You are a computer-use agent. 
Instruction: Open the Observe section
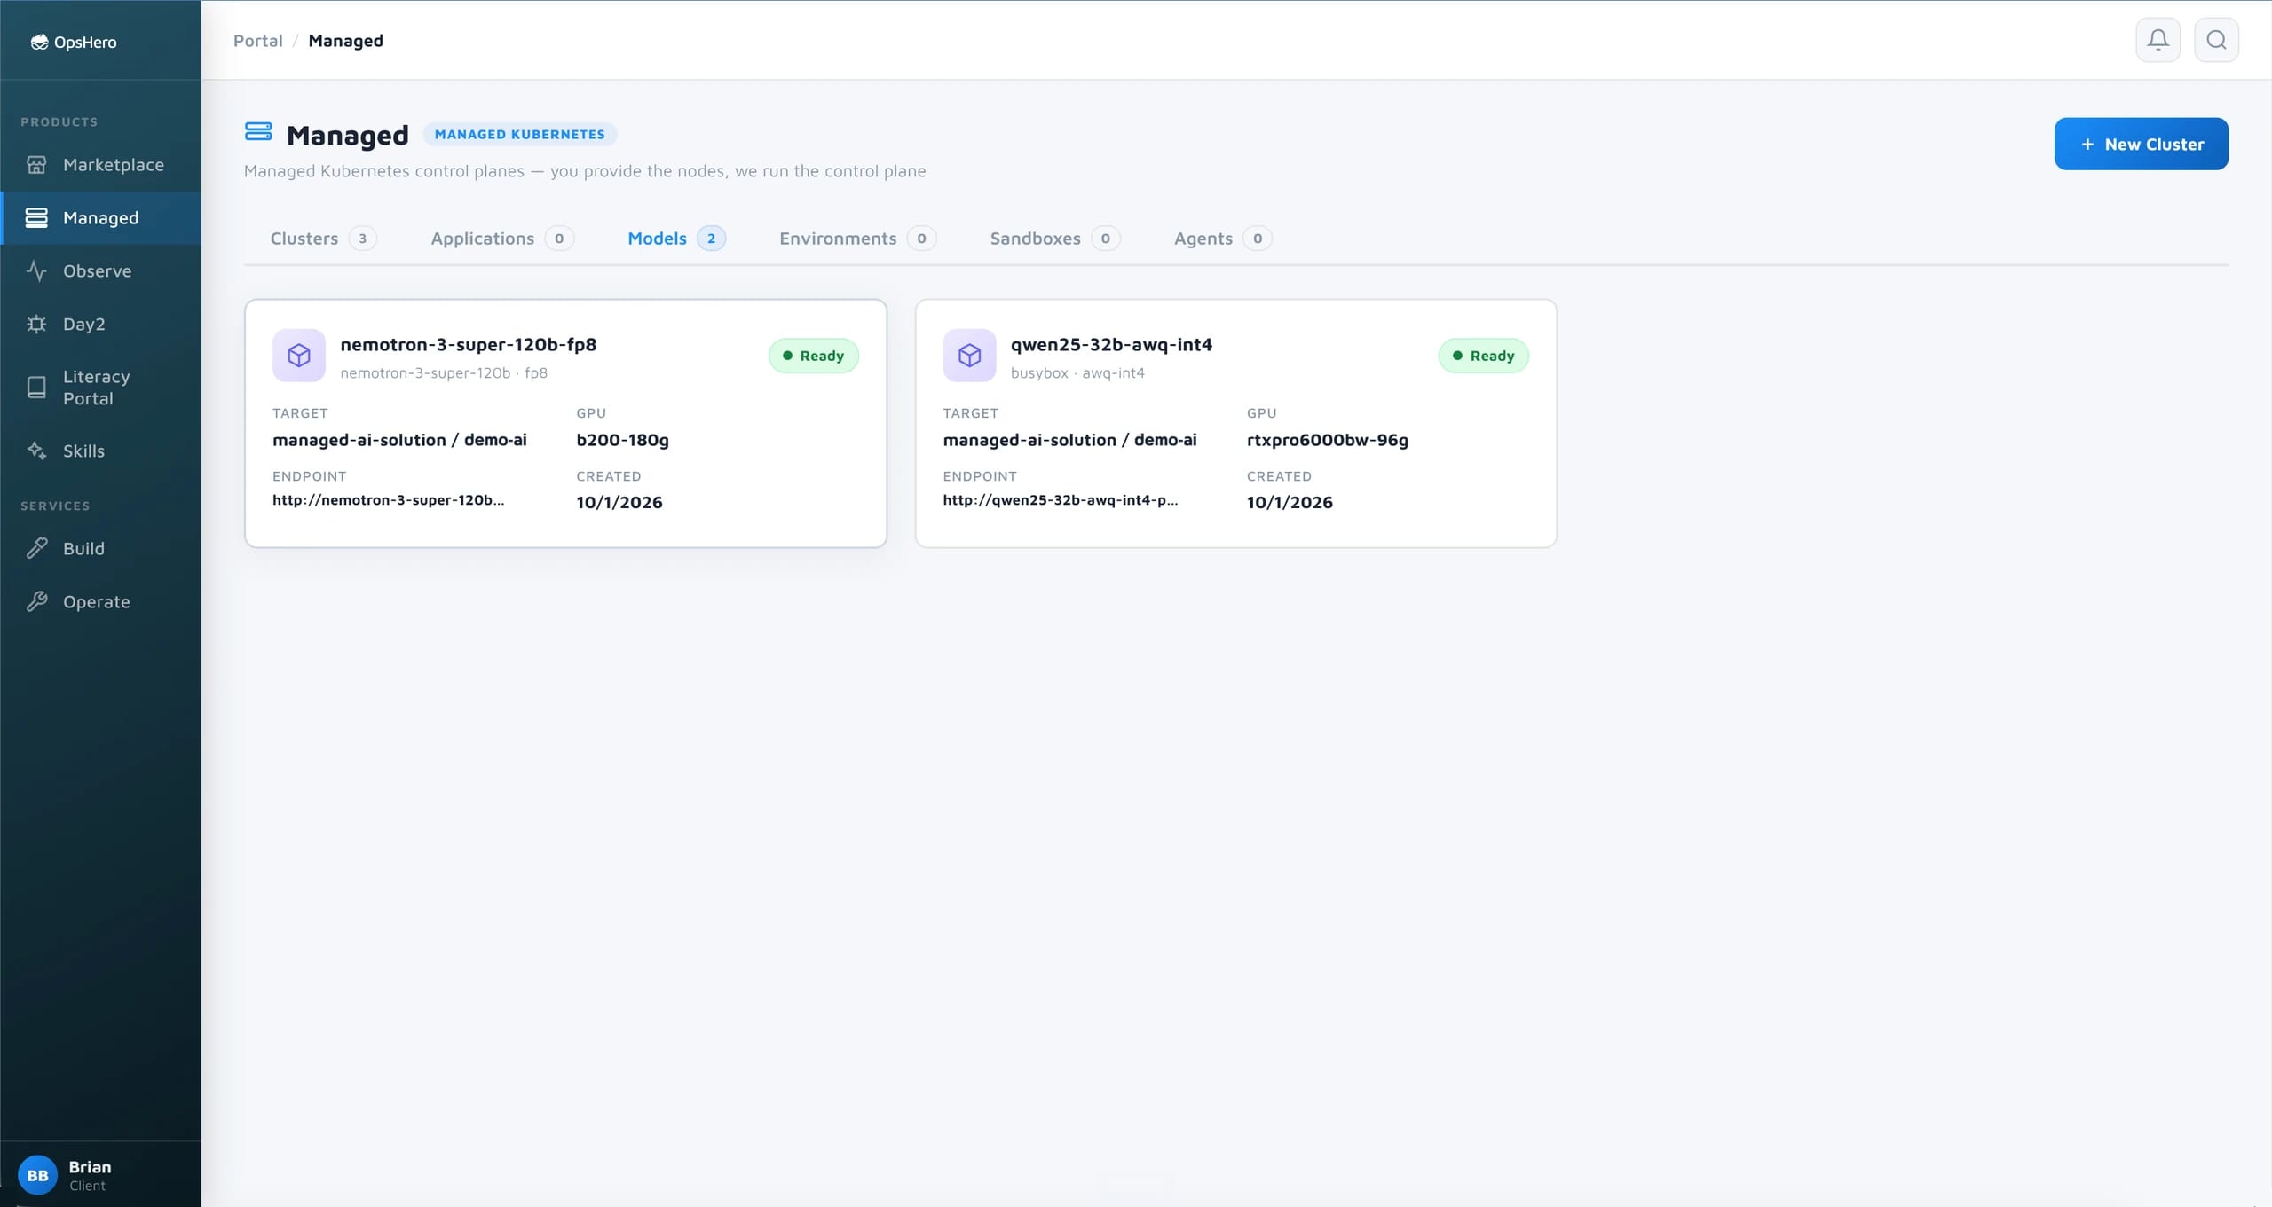tap(100, 271)
